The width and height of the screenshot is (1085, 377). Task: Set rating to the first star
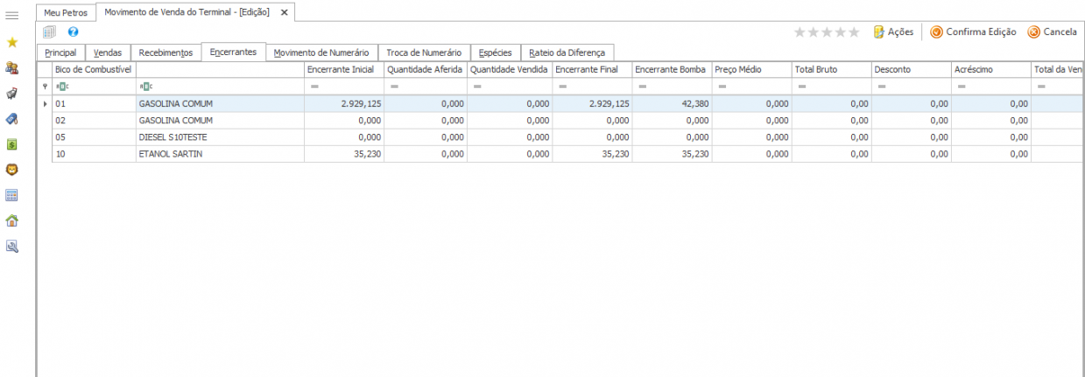[800, 31]
